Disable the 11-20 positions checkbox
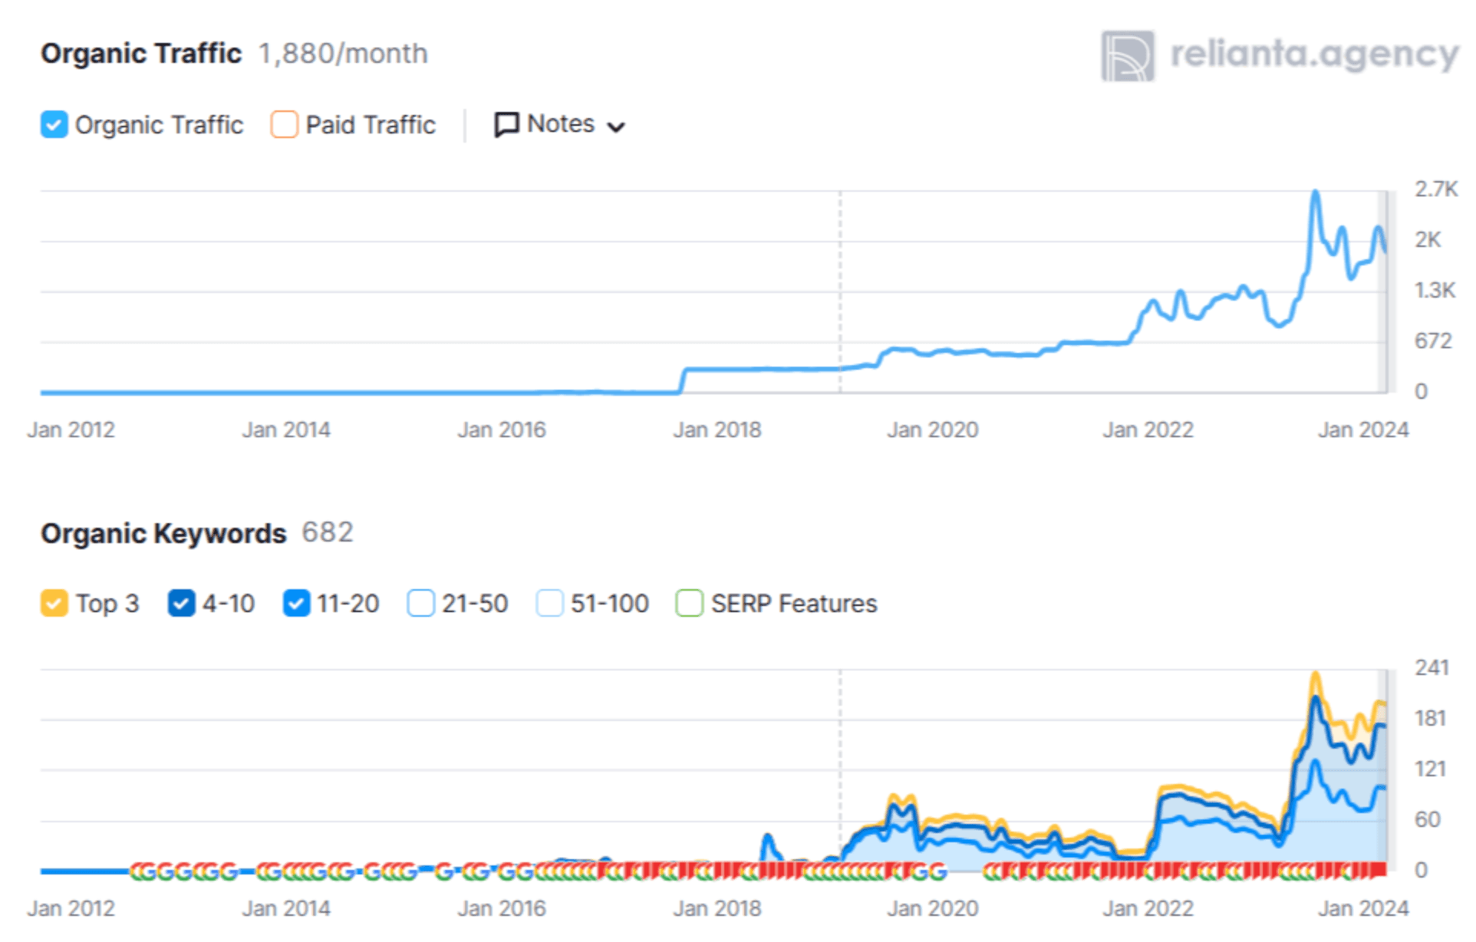This screenshot has height=942, width=1476. (296, 604)
